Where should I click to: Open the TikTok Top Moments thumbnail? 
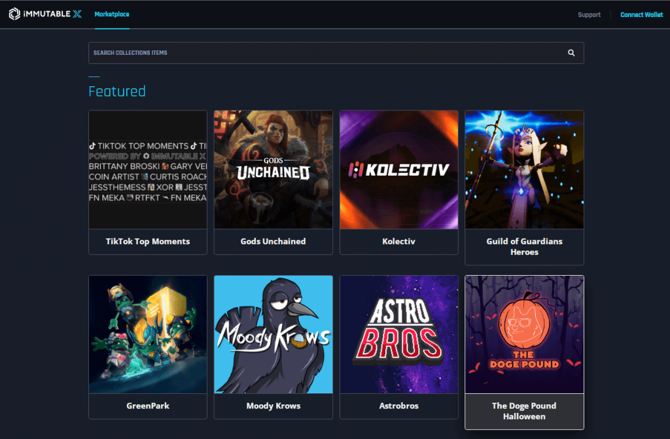(148, 170)
